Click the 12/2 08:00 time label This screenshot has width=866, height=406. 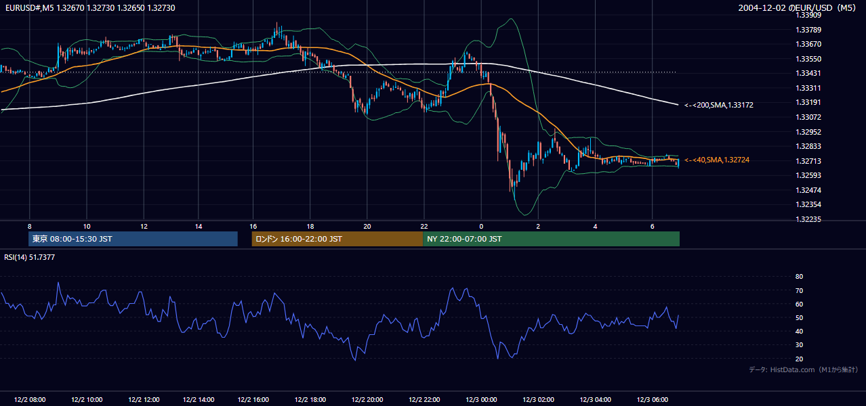point(29,399)
